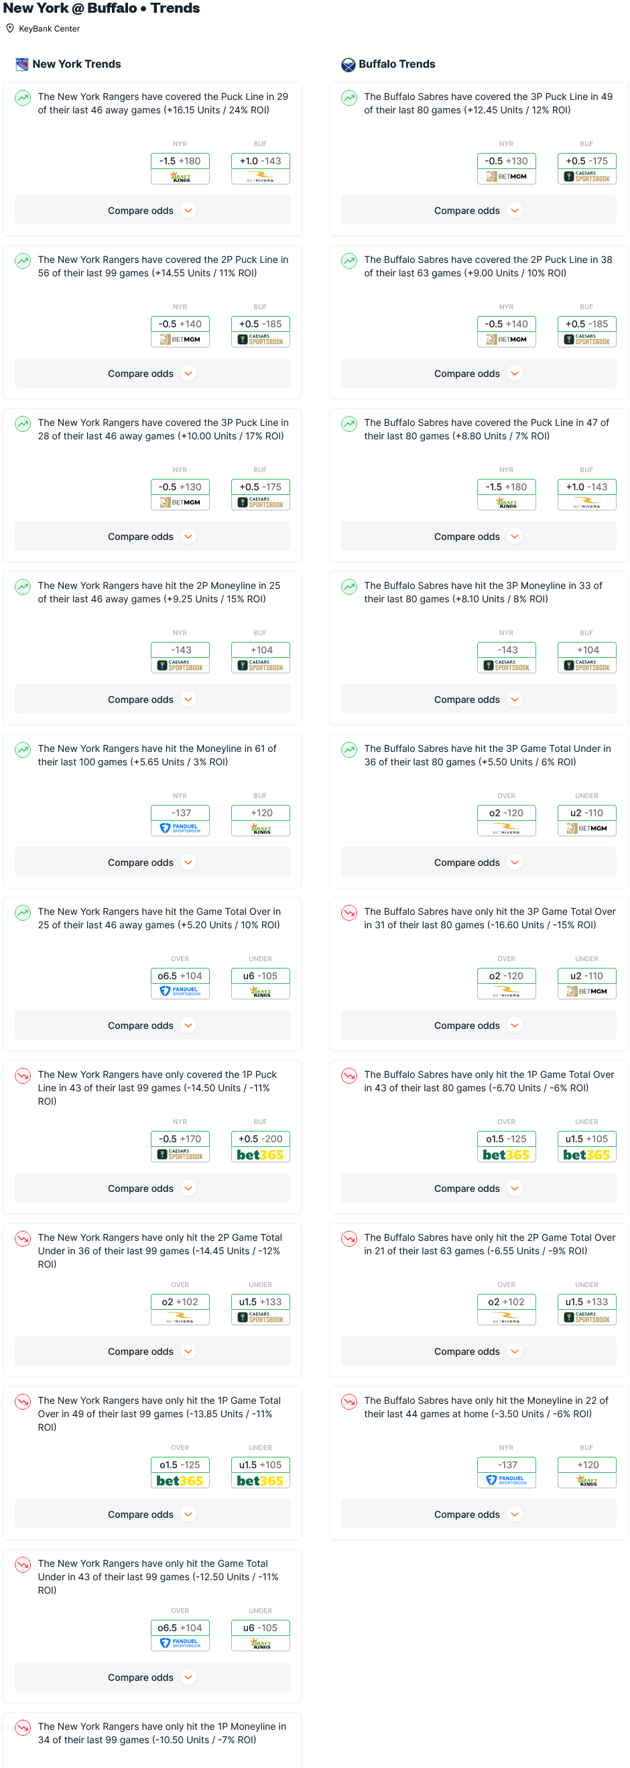630x1768 pixels.
Task: Click the KeyBank Center venue text
Action: [x=50, y=29]
